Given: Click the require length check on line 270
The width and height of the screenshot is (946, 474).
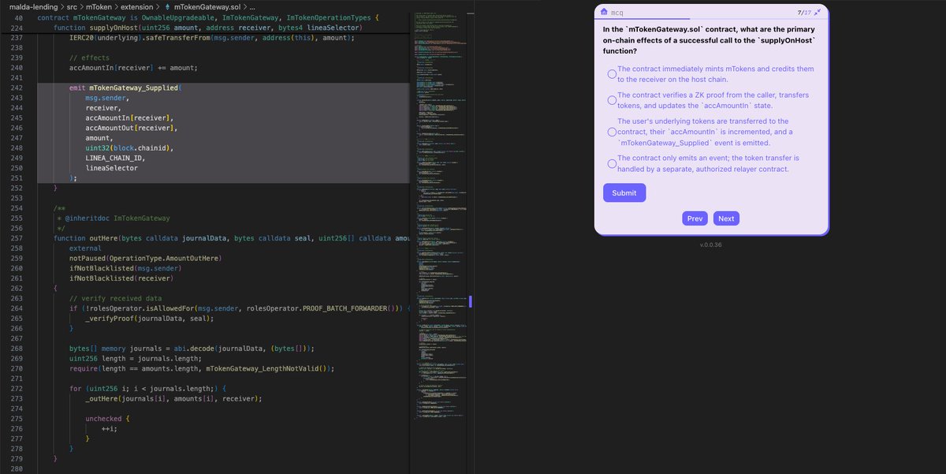Looking at the screenshot, I should [202, 368].
